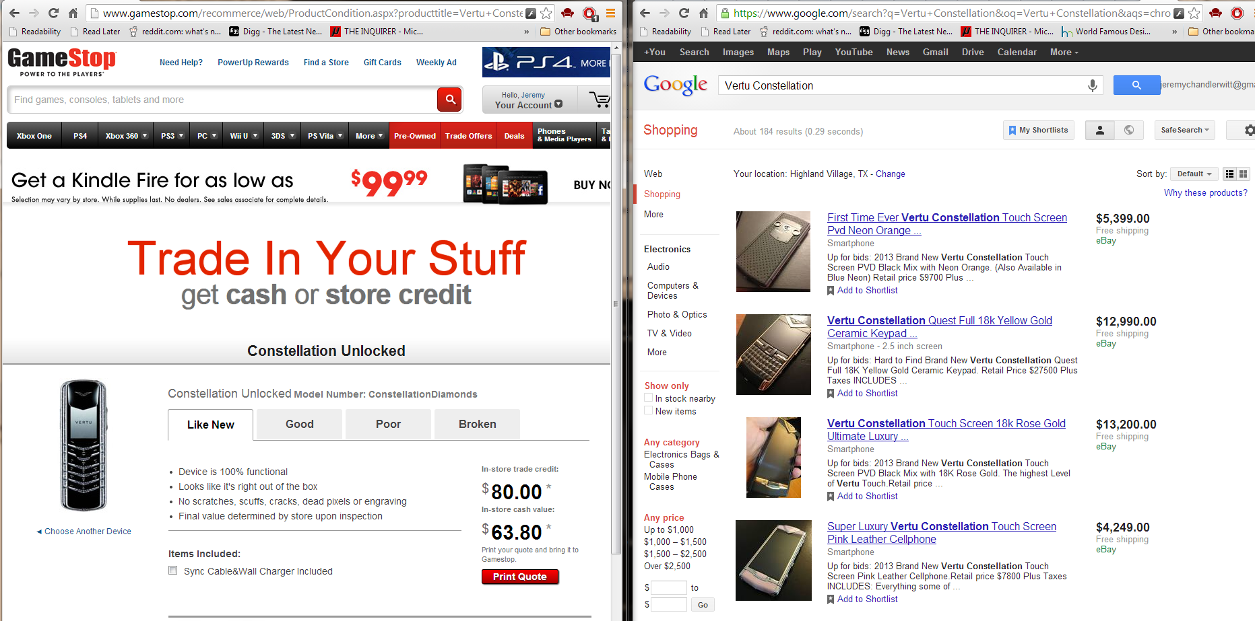
Task: Open home page in GameStop browser window
Action: 73,13
